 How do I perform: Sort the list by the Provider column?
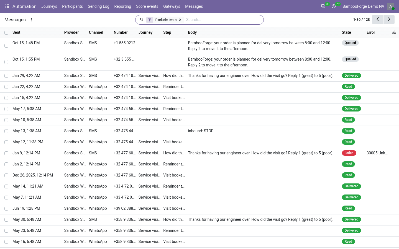(71, 32)
